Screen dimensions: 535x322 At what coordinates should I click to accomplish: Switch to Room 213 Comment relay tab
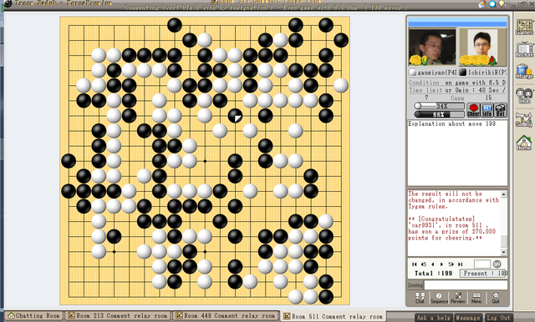(118, 315)
